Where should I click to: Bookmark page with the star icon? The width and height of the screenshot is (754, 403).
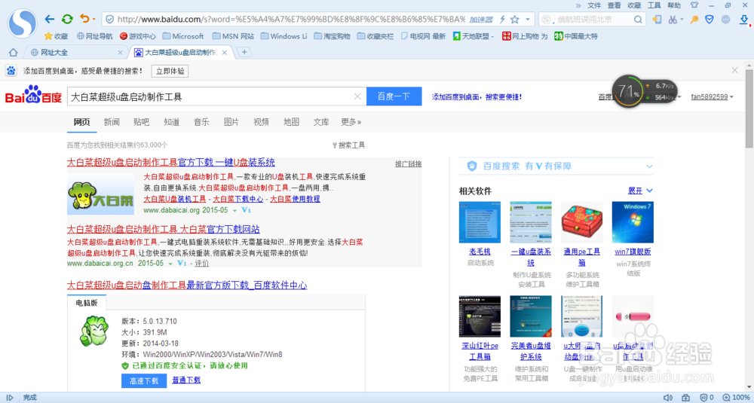515,20
